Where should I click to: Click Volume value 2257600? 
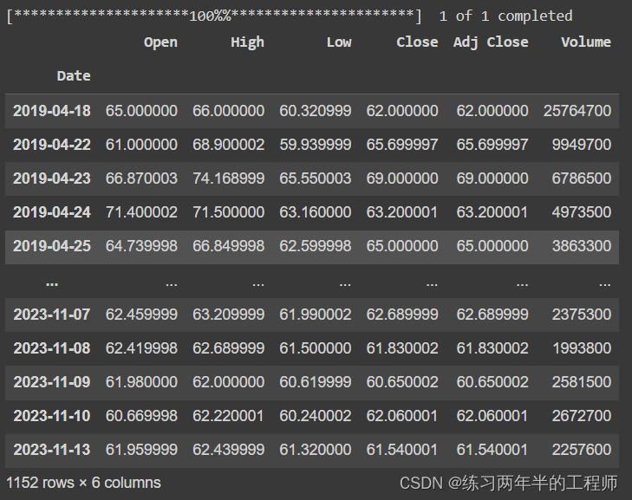point(582,450)
